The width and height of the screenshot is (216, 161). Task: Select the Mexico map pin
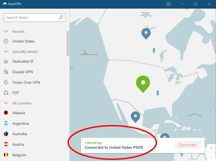(x=135, y=117)
